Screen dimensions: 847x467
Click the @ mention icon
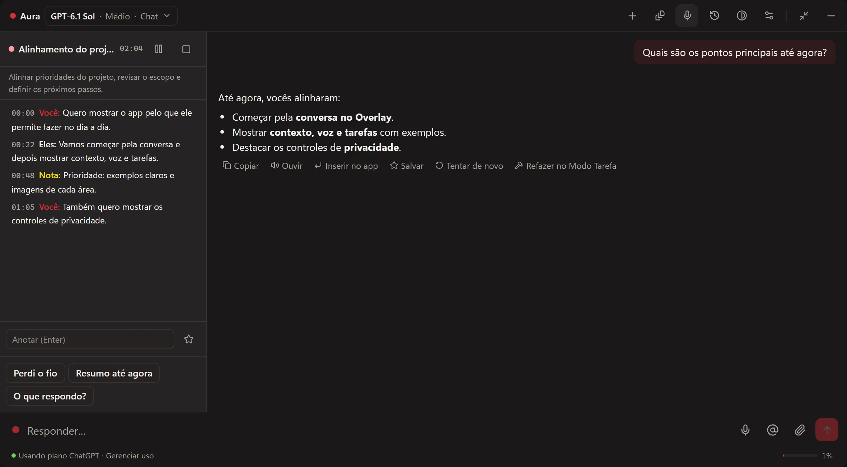coord(772,430)
